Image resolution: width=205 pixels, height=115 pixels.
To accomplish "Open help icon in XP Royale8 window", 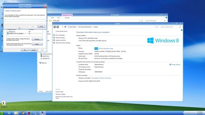I will [x=166, y=18].
